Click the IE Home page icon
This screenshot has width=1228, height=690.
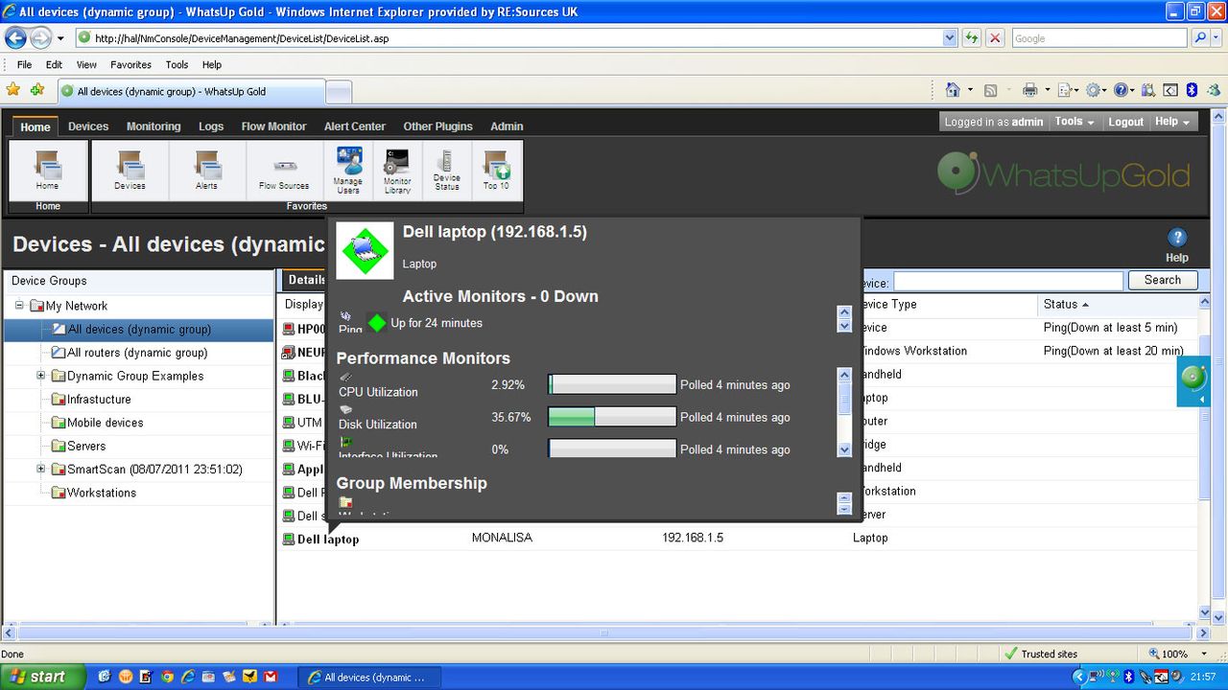pyautogui.click(x=953, y=90)
